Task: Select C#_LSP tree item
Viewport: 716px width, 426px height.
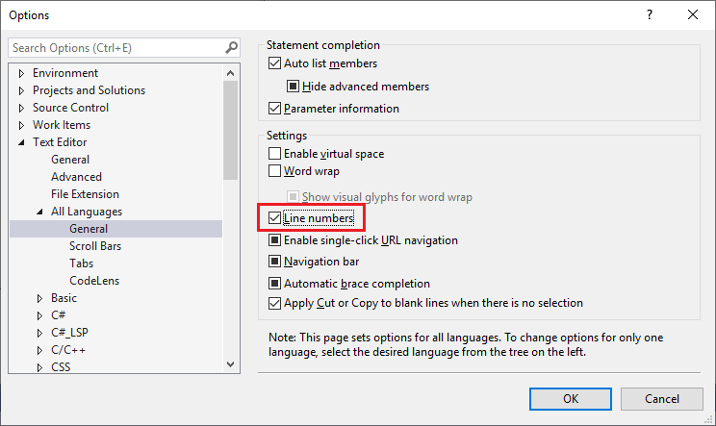Action: (x=69, y=333)
